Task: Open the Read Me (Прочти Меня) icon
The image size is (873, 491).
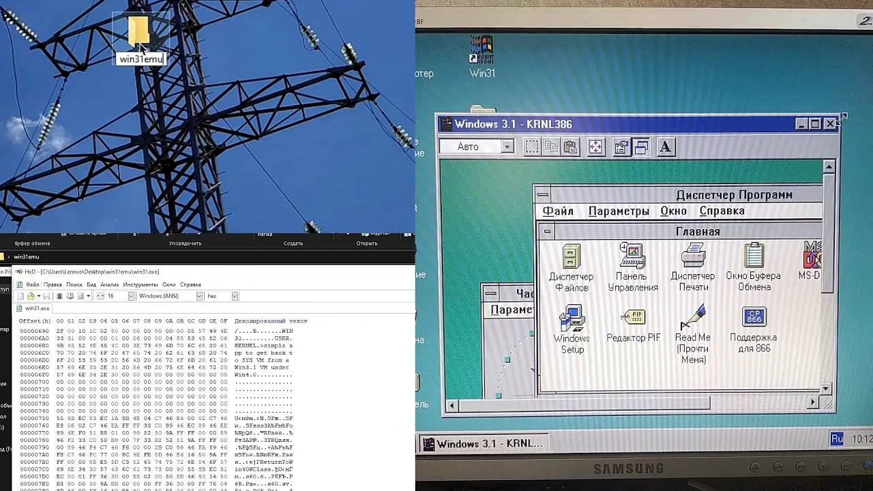Action: [x=693, y=334]
